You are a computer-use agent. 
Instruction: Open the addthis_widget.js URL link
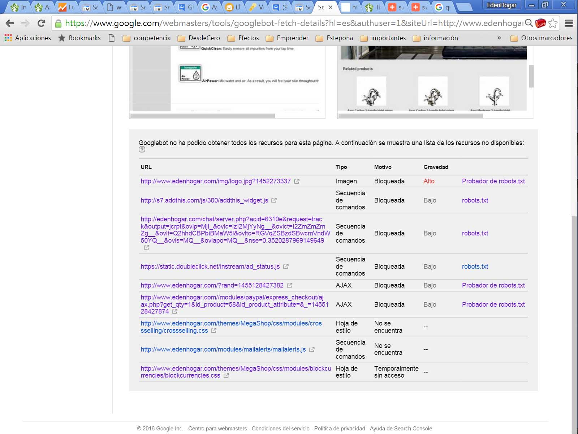pos(204,200)
